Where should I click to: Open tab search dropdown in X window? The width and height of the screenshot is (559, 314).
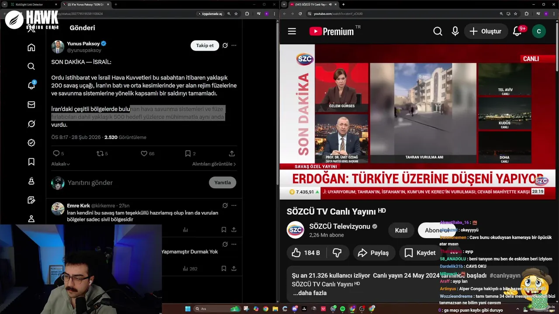(x=4, y=4)
